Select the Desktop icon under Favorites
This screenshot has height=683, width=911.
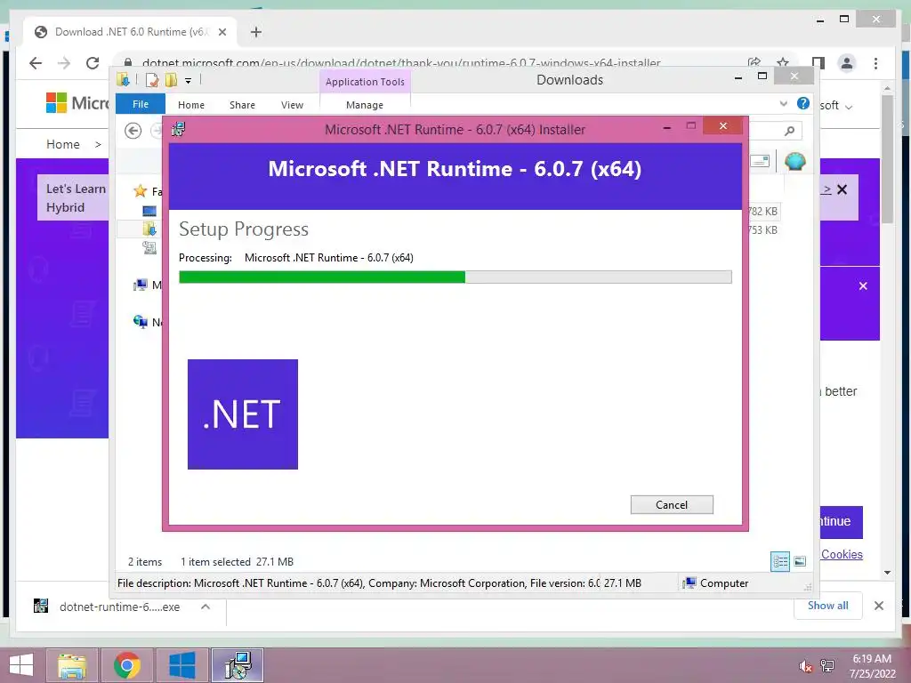click(149, 211)
